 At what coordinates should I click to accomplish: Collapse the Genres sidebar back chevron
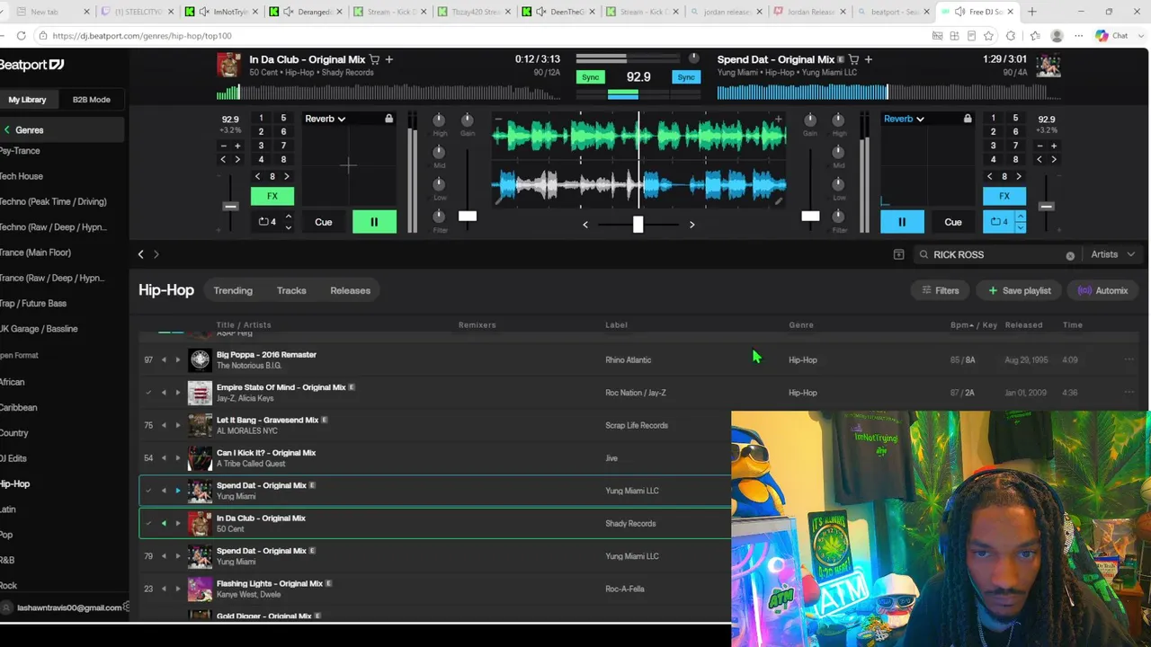coord(7,130)
